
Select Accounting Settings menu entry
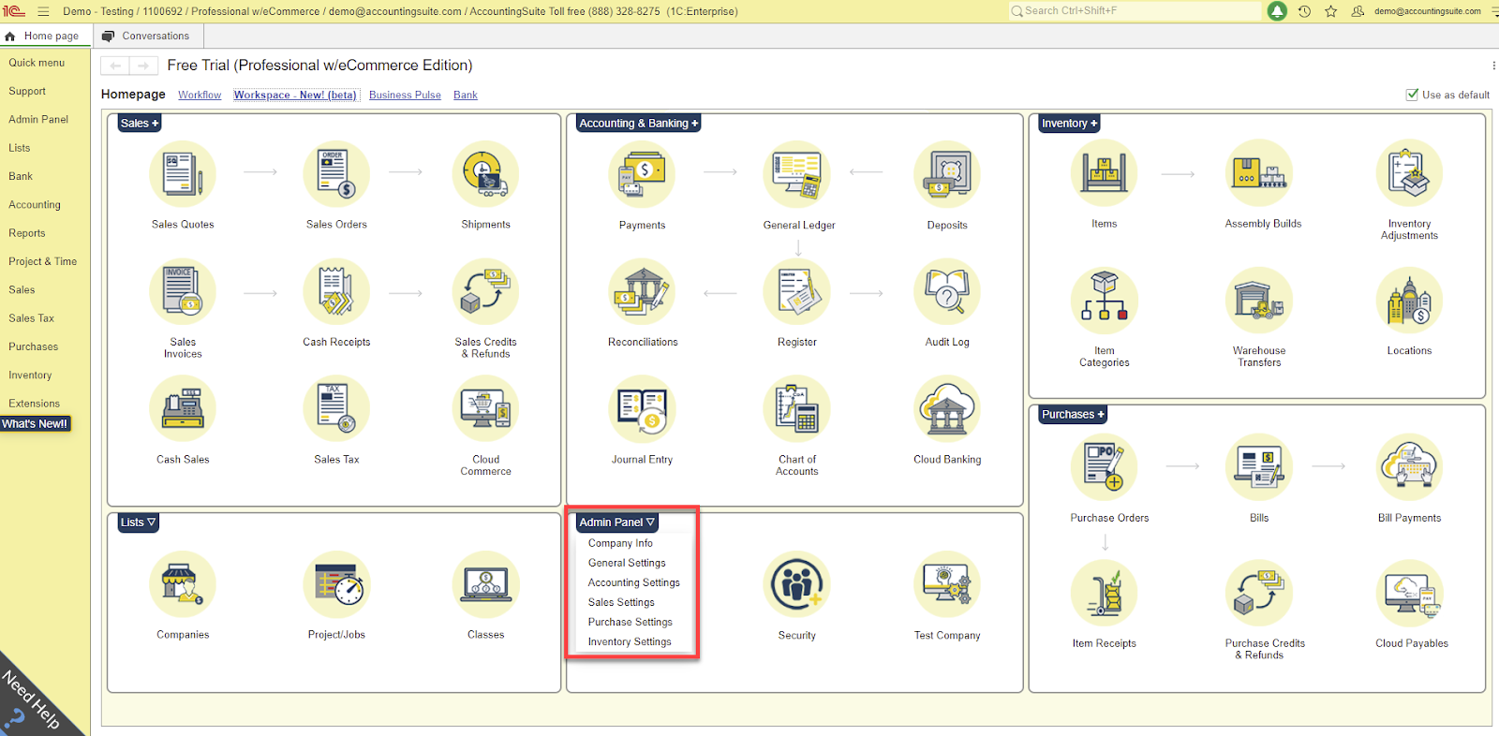634,582
